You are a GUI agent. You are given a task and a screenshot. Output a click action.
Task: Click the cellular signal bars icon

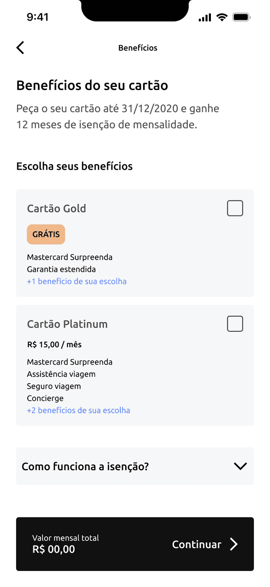(205, 17)
